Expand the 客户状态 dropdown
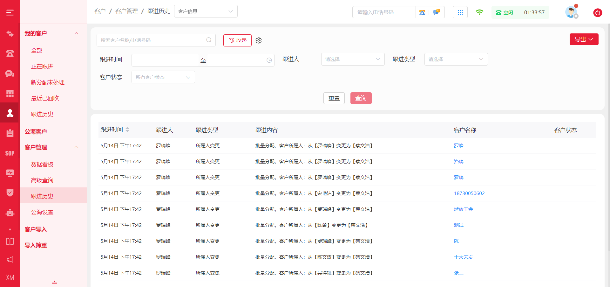This screenshot has height=287, width=610. click(163, 77)
